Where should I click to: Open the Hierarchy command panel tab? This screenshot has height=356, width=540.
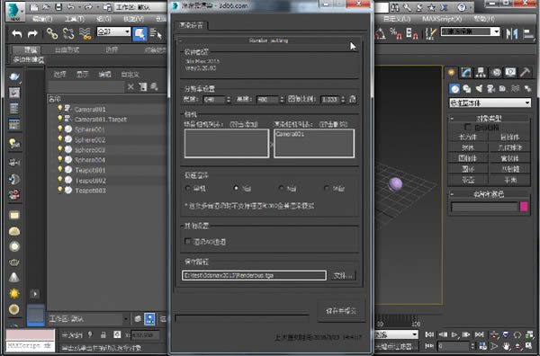[x=481, y=72]
